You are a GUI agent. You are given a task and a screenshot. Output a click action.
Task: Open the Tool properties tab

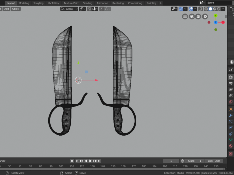231,70
